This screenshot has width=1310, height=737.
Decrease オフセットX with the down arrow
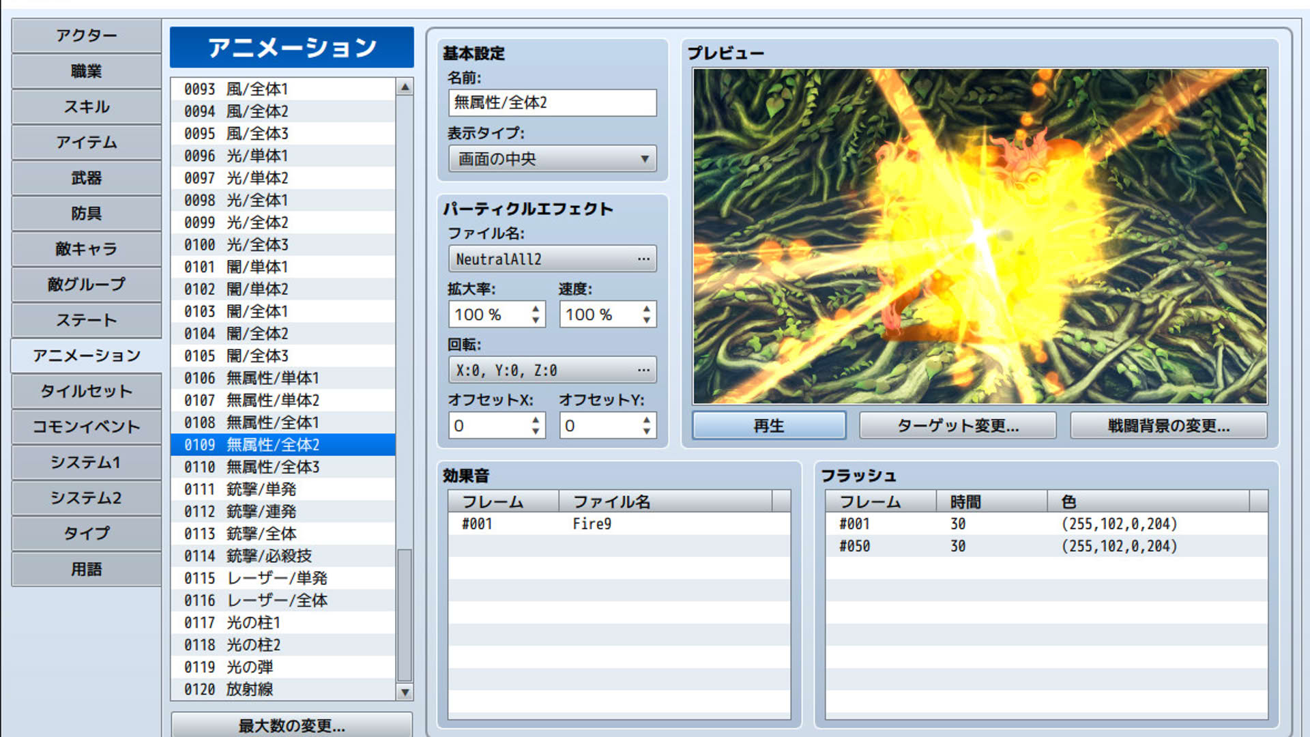536,431
